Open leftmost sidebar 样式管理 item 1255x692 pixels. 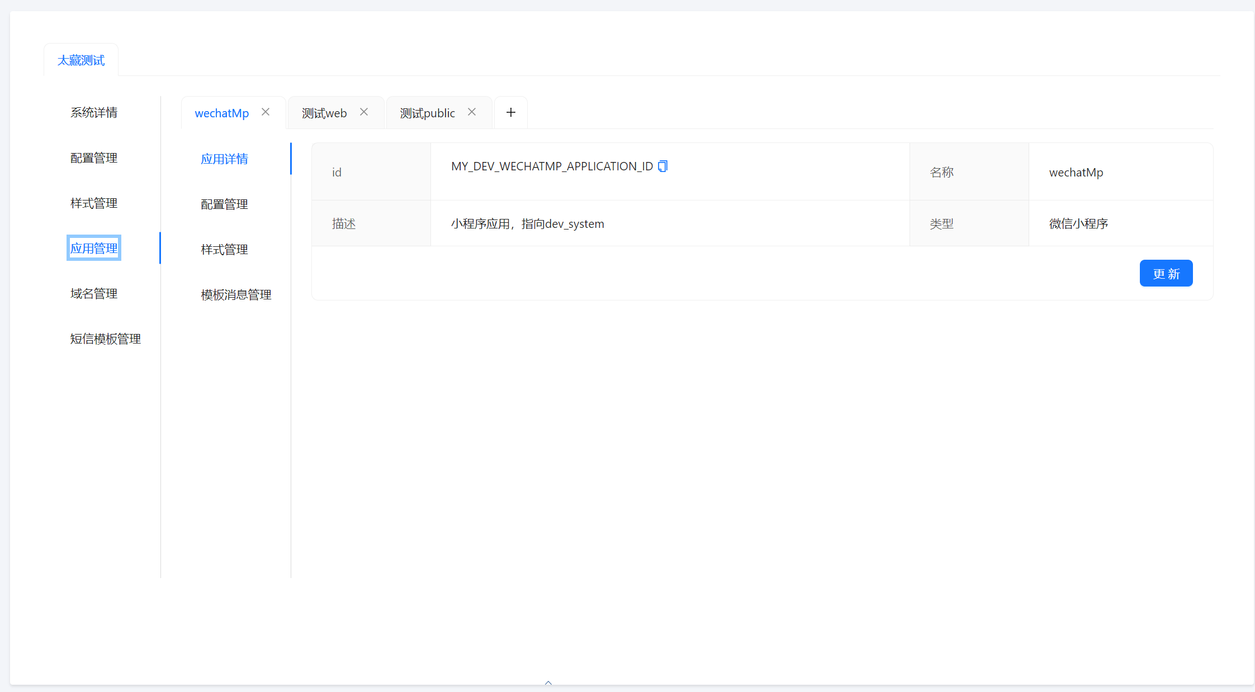click(x=94, y=203)
